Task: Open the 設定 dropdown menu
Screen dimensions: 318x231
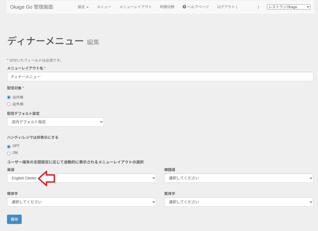Action: (x=83, y=7)
